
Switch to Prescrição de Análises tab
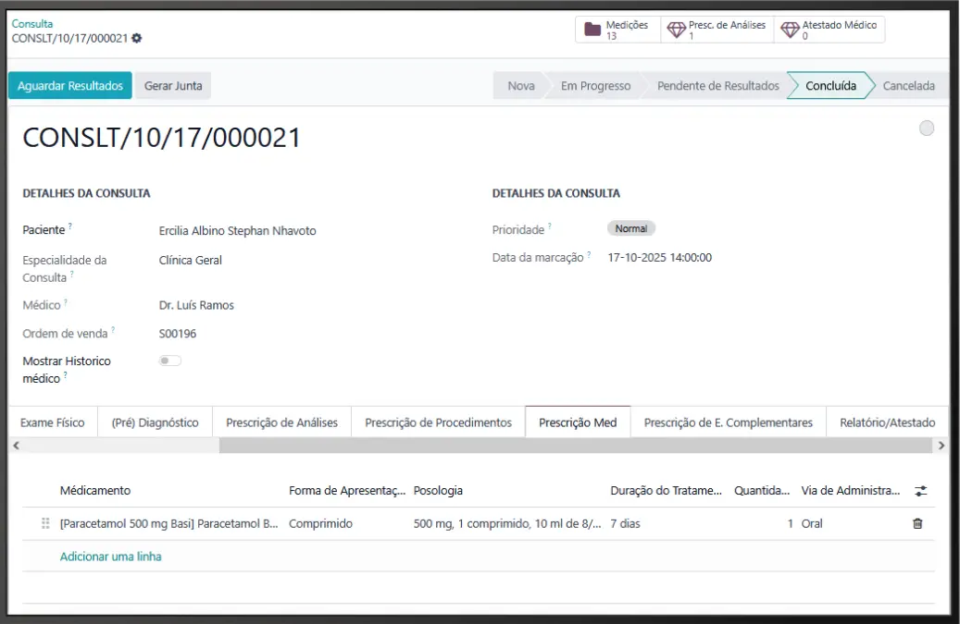281,422
